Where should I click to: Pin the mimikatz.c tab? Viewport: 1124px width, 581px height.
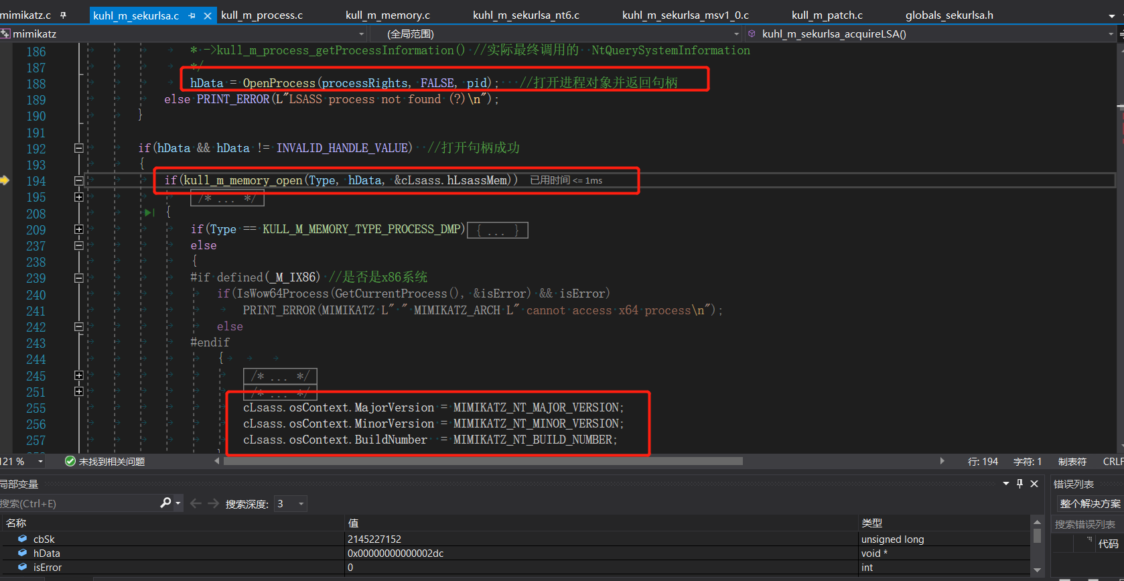[64, 15]
